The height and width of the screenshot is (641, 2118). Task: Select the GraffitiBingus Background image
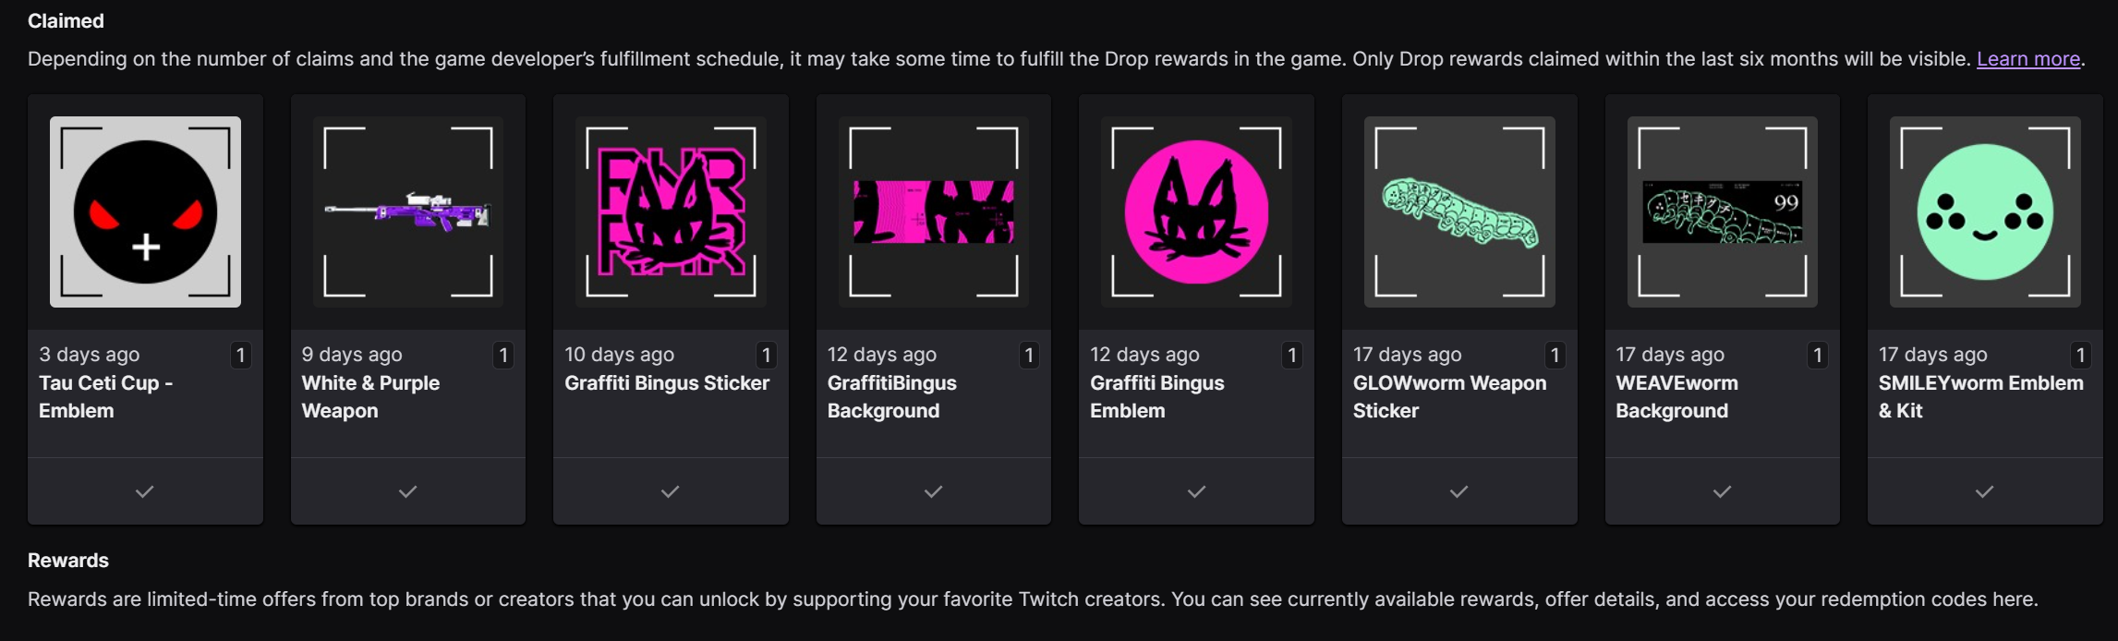pyautogui.click(x=933, y=212)
